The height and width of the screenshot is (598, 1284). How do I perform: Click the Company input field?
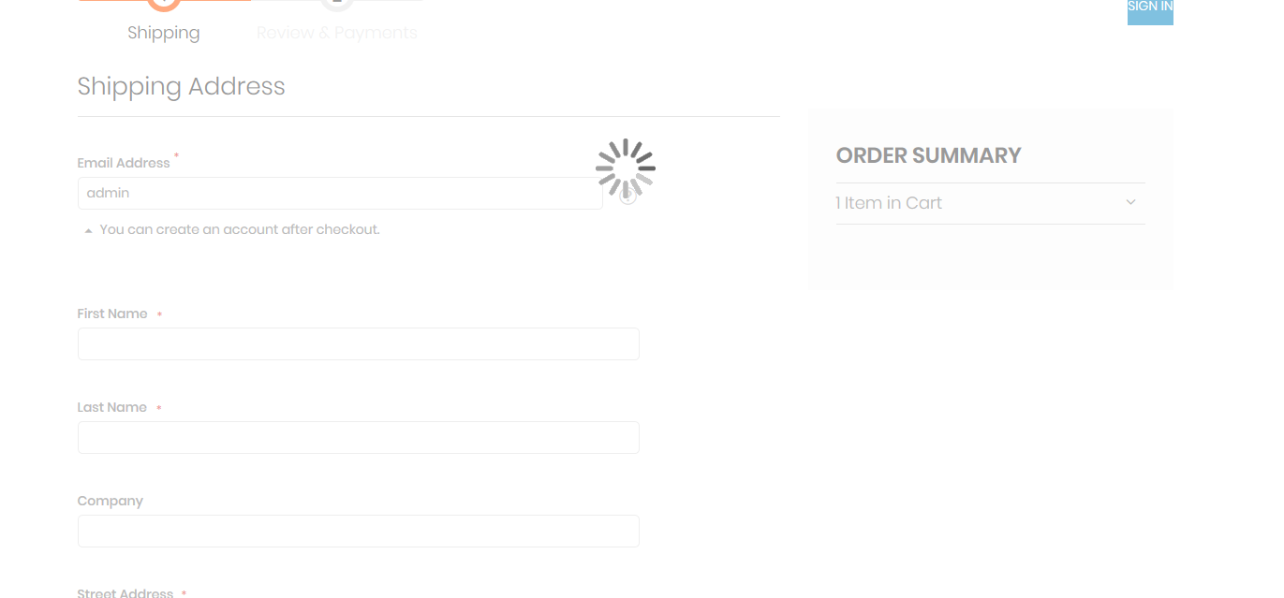coord(358,531)
